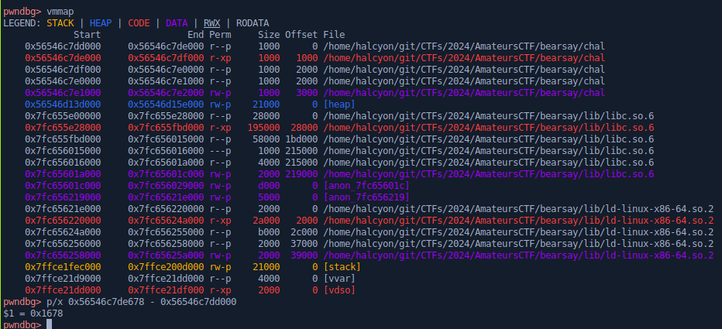722x329 pixels.
Task: Click the $1 = 0x1678 result
Action: (32, 313)
